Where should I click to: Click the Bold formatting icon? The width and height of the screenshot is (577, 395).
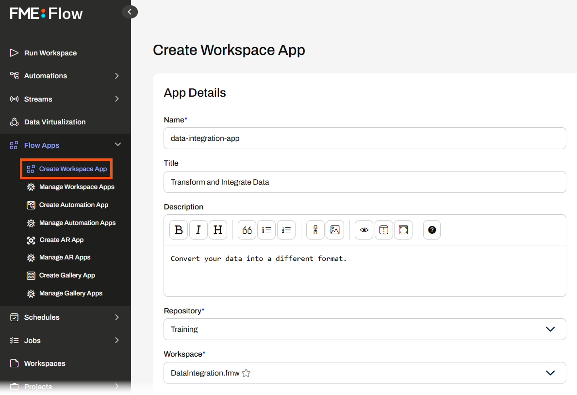click(x=179, y=230)
